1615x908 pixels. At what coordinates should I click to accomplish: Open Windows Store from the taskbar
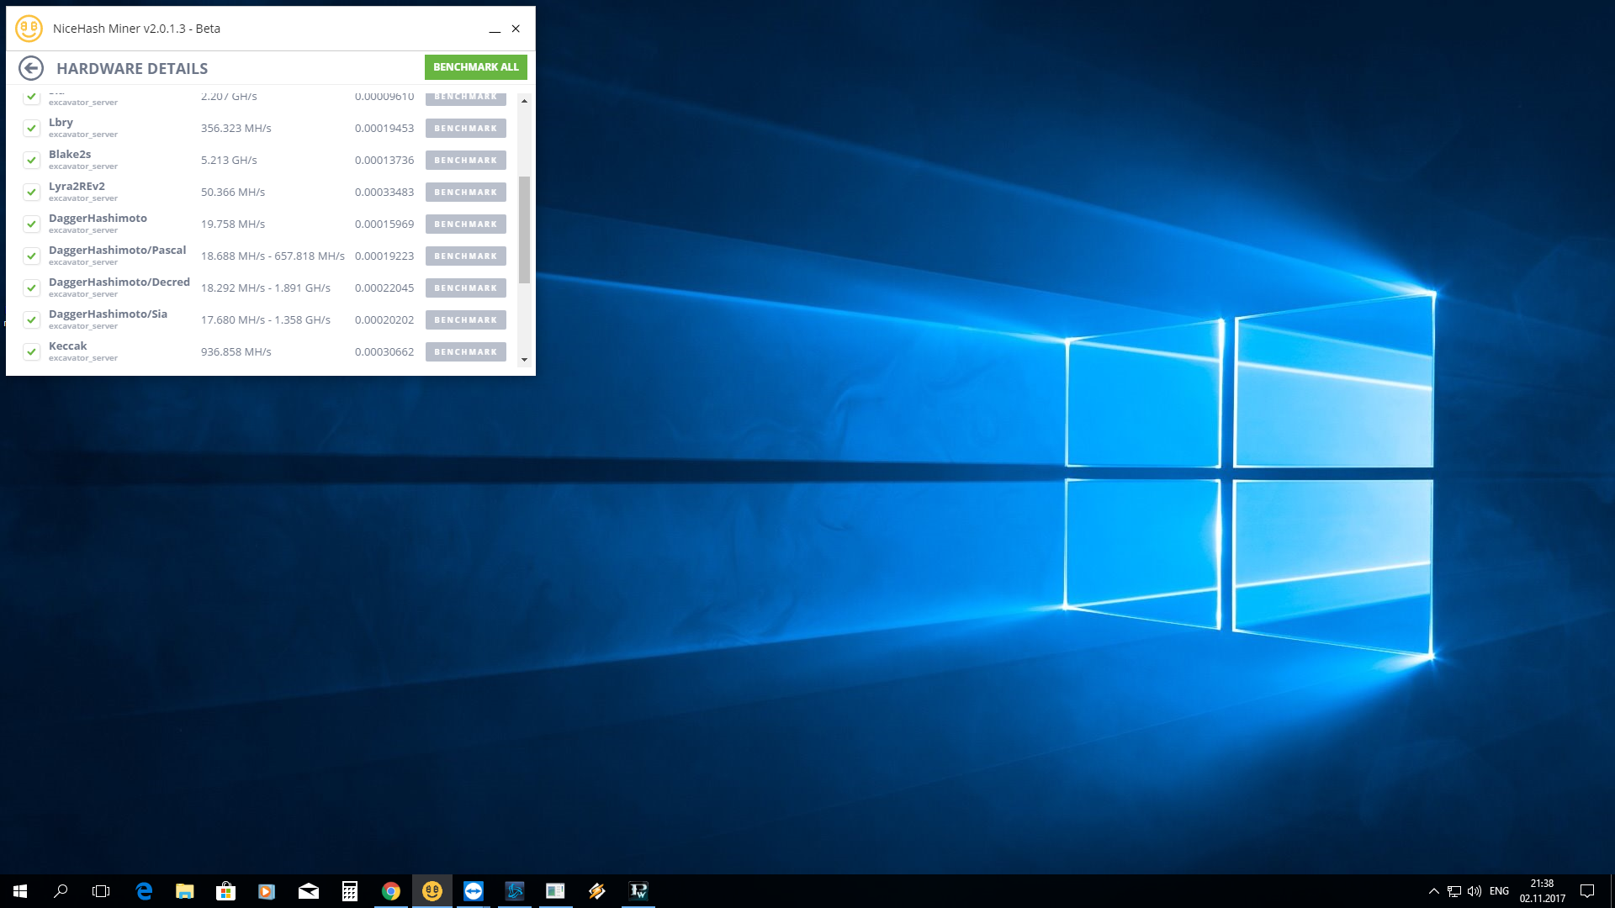(225, 891)
